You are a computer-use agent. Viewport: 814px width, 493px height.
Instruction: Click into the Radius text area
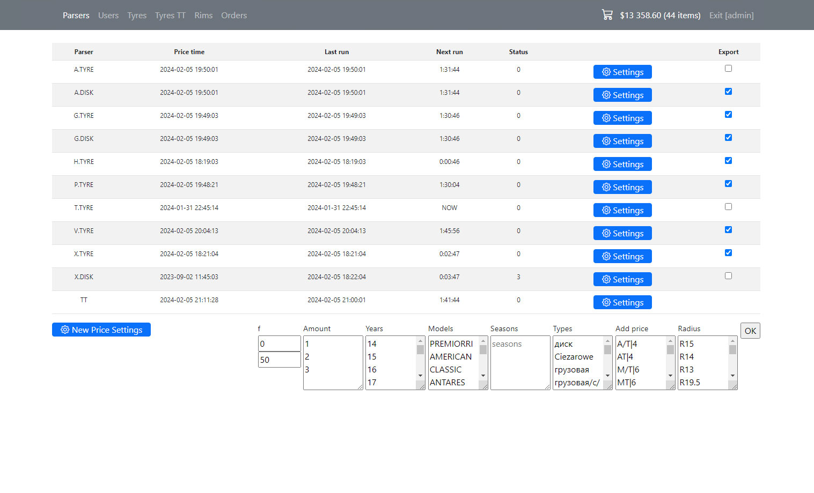(x=708, y=363)
